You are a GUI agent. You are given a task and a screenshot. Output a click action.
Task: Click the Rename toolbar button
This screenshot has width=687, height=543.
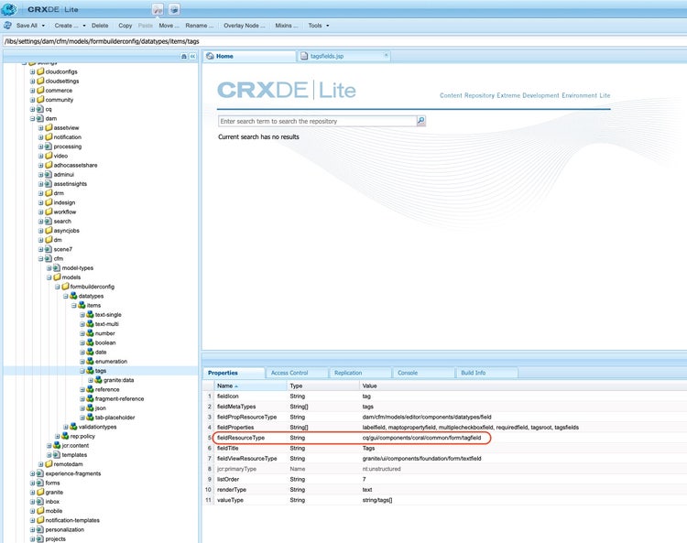point(199,26)
